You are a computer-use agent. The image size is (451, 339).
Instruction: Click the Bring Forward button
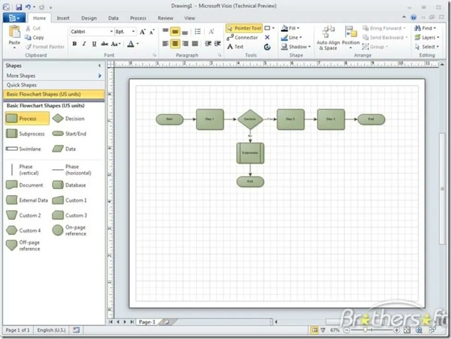pos(384,28)
